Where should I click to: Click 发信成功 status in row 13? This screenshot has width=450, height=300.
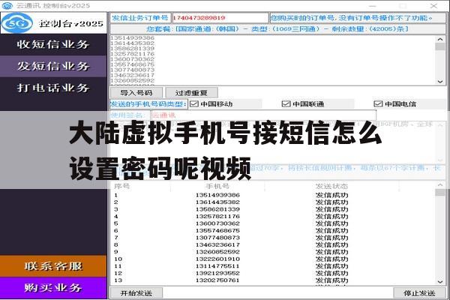[x=331, y=280]
